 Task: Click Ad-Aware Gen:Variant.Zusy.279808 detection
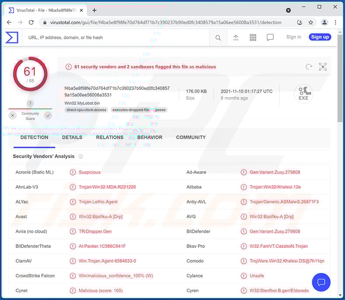click(x=275, y=172)
